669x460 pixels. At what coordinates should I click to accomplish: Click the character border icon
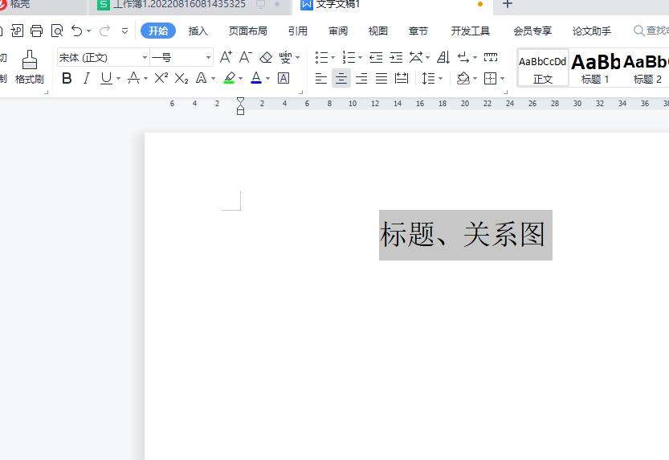point(284,78)
